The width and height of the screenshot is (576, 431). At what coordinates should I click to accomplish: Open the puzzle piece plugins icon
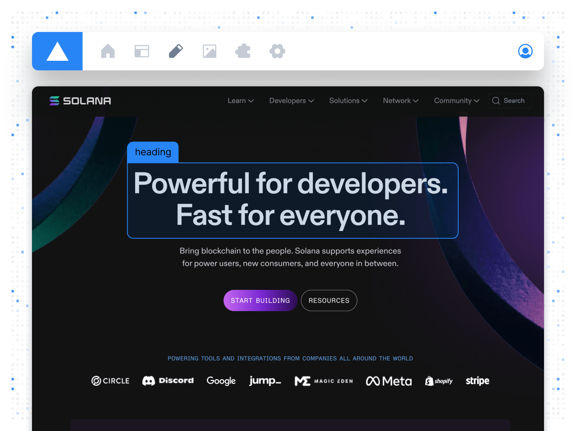click(243, 51)
